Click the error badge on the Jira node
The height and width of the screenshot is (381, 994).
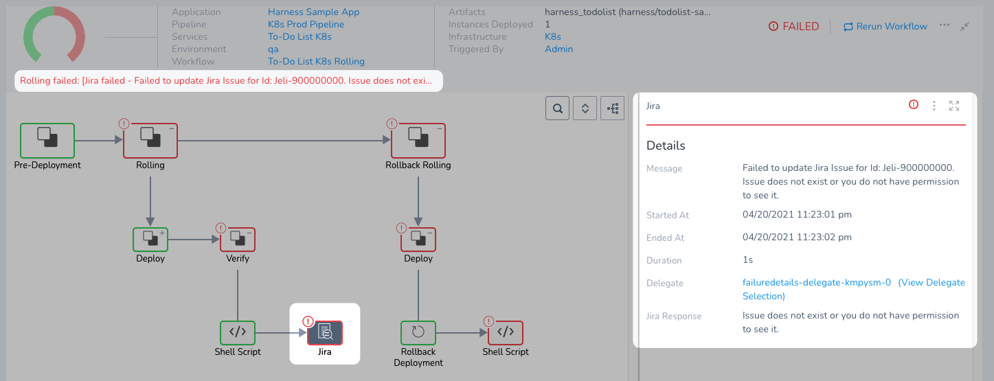(x=308, y=321)
